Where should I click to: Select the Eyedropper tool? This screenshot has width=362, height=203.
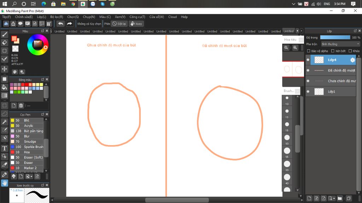pyautogui.click(x=4, y=175)
